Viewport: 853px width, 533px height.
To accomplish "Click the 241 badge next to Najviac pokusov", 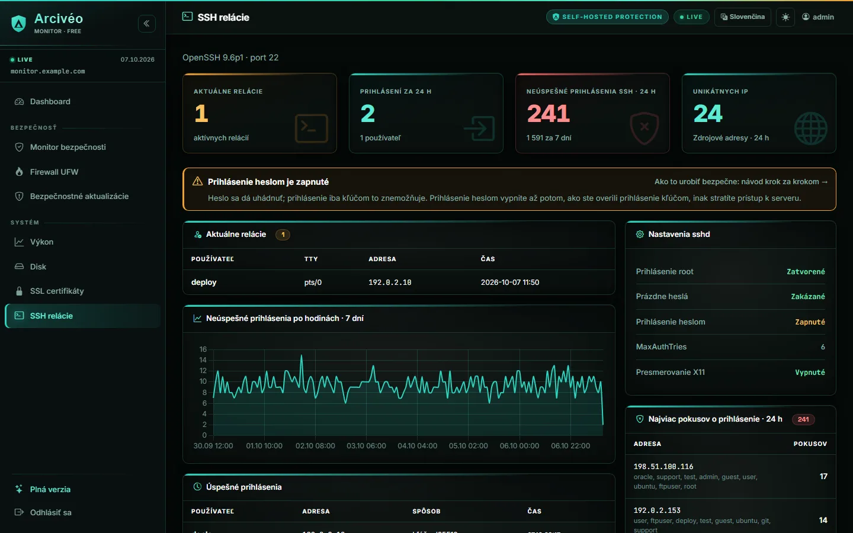I will (x=803, y=419).
